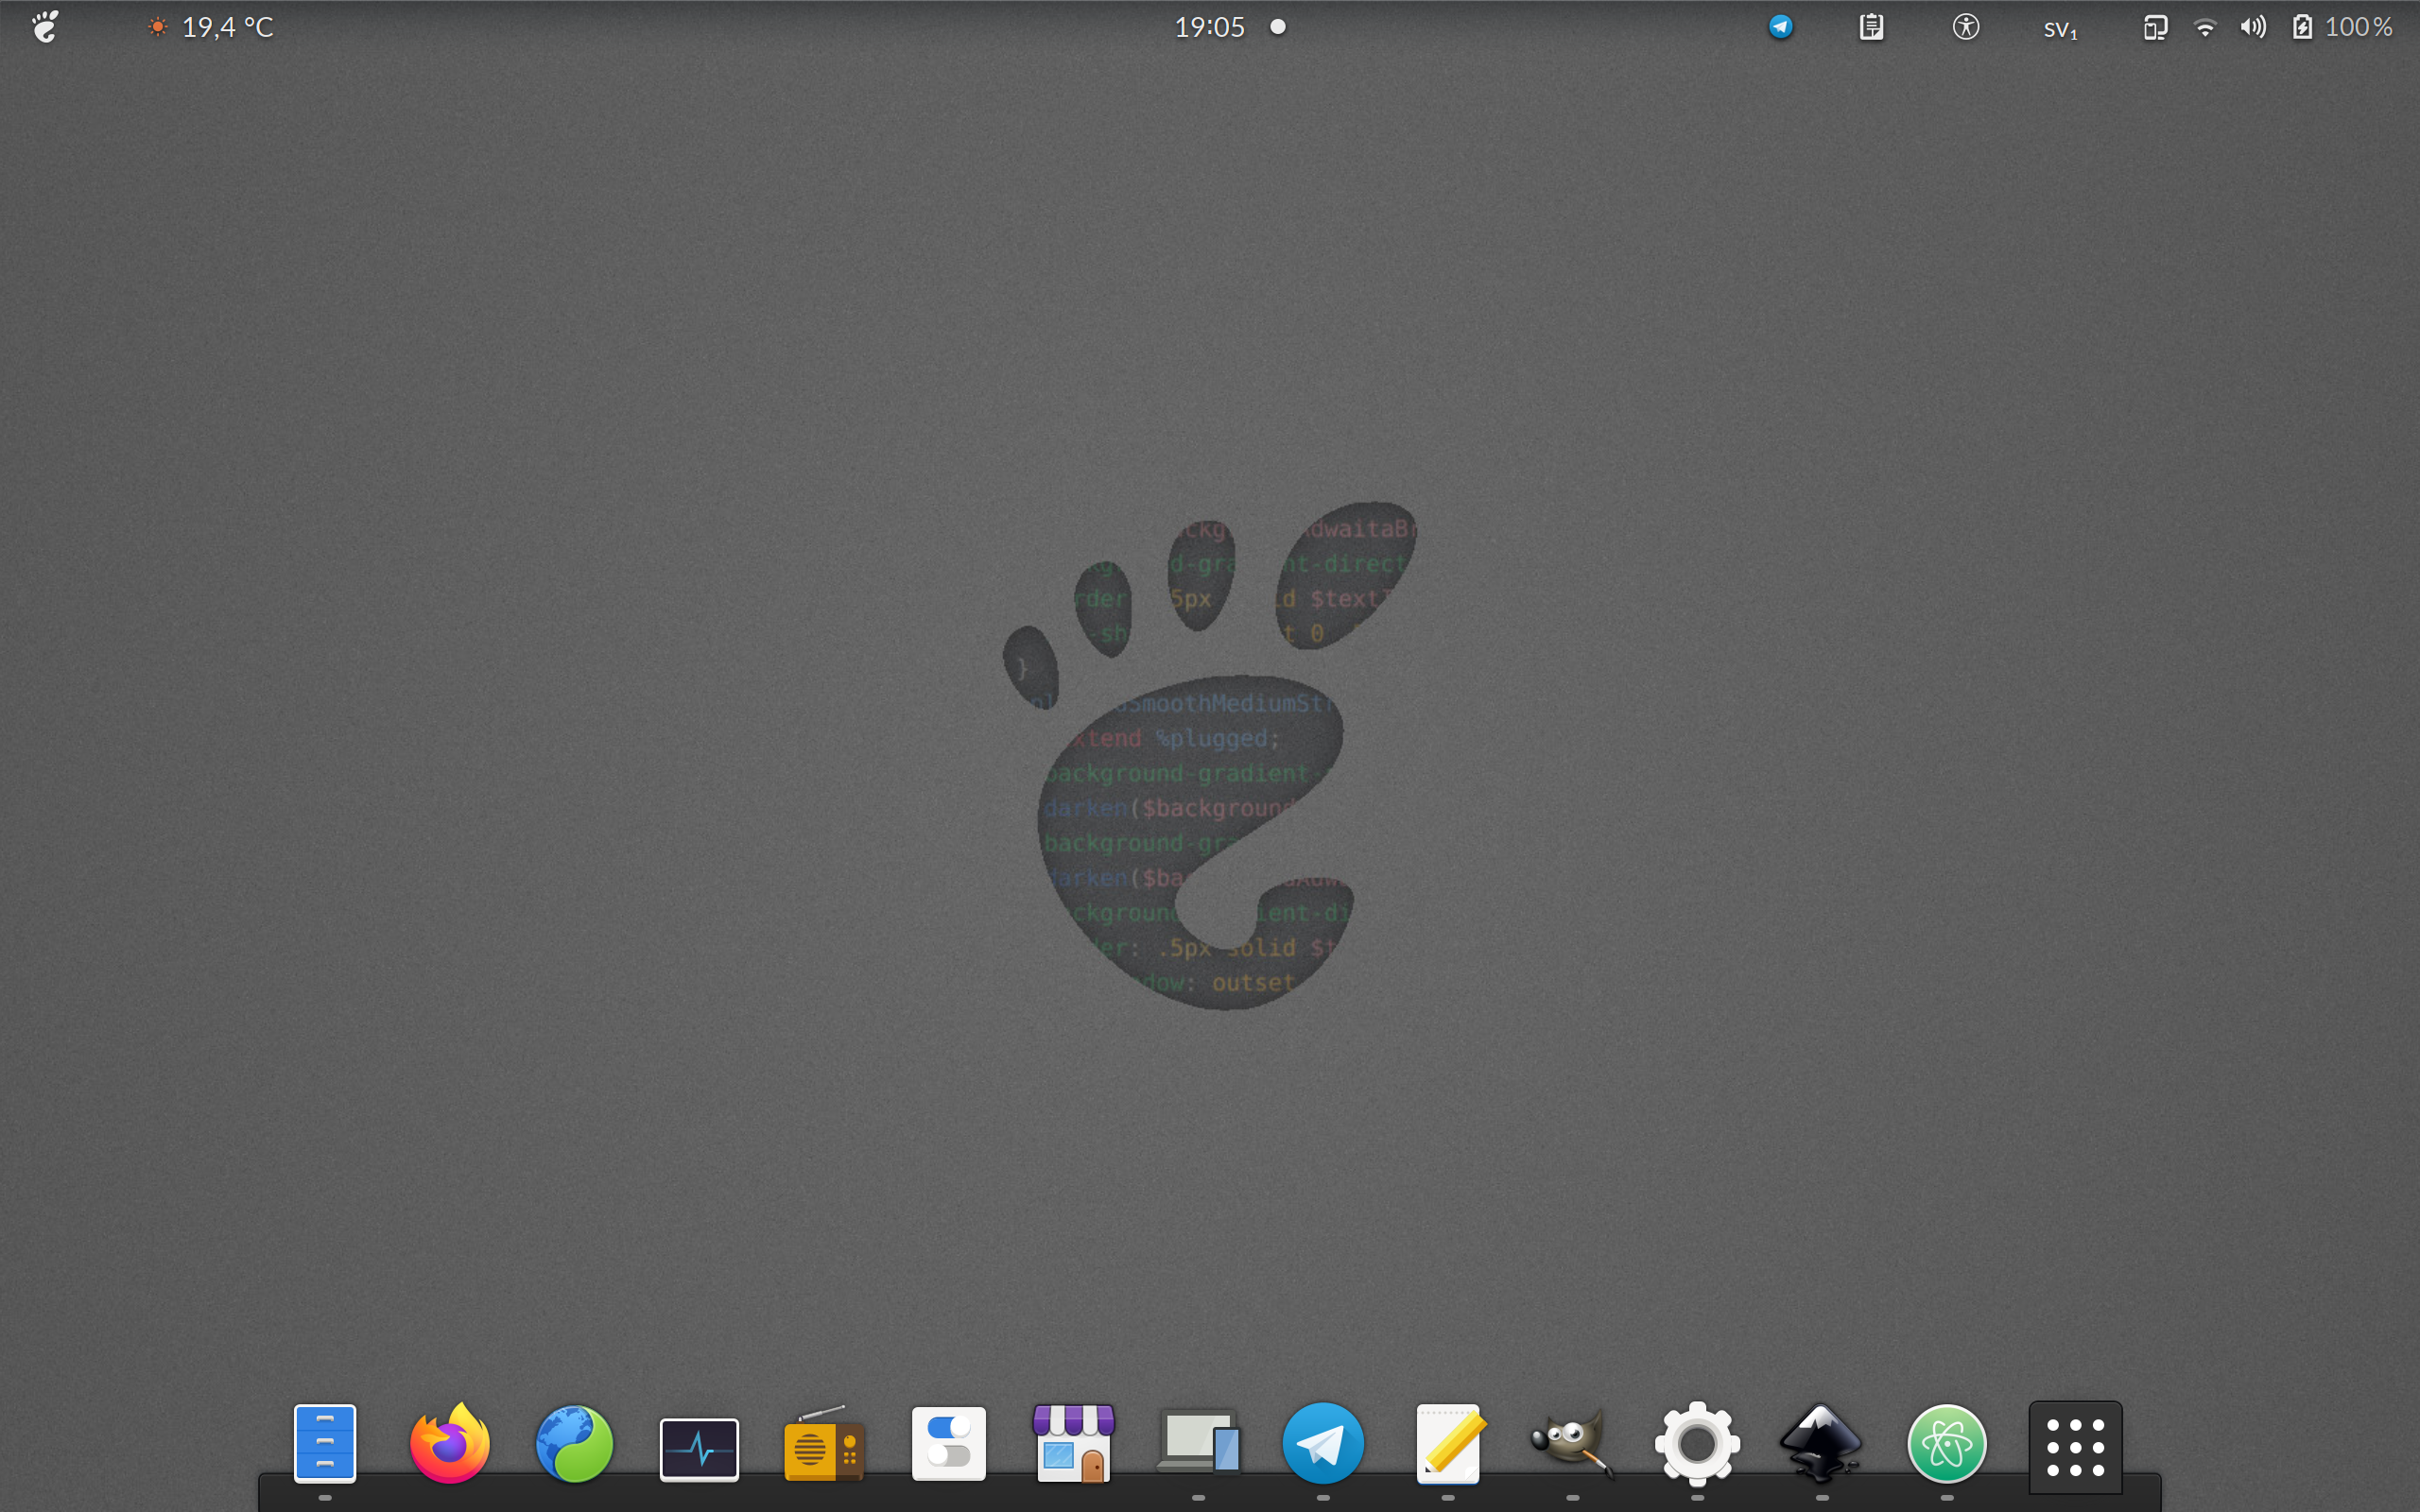The height and width of the screenshot is (1512, 2420).
Task: Open the blue-green globe web browser icon
Action: [574, 1443]
